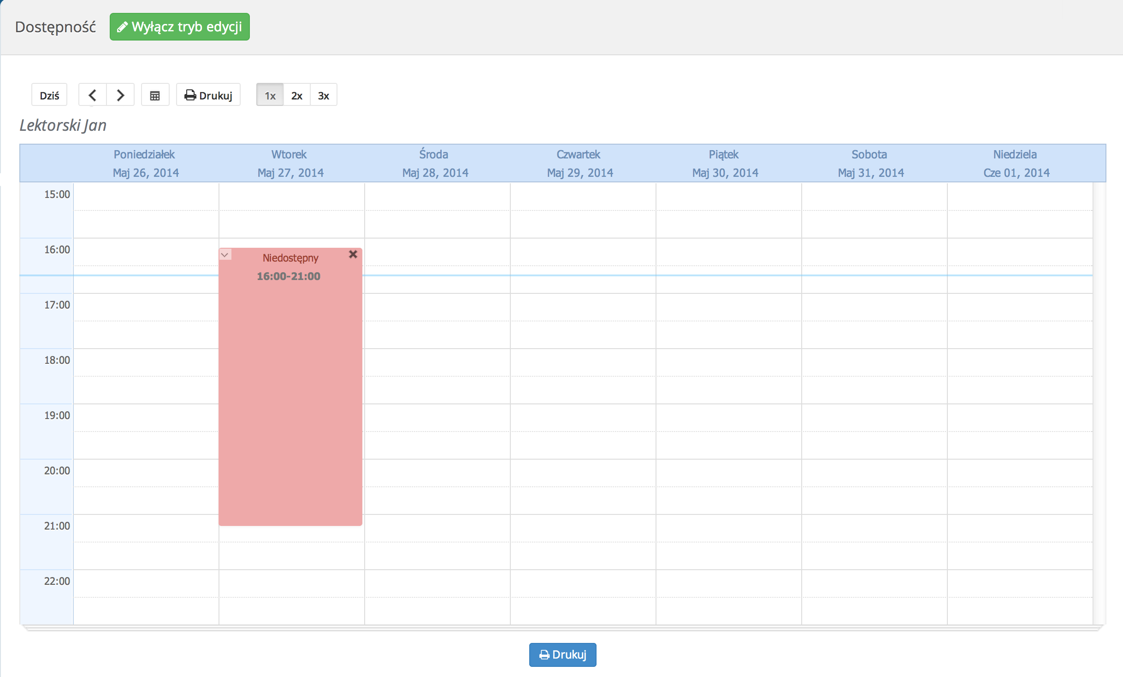Click Sobota 20:00 empty time slot
The width and height of the screenshot is (1123, 677).
click(874, 473)
